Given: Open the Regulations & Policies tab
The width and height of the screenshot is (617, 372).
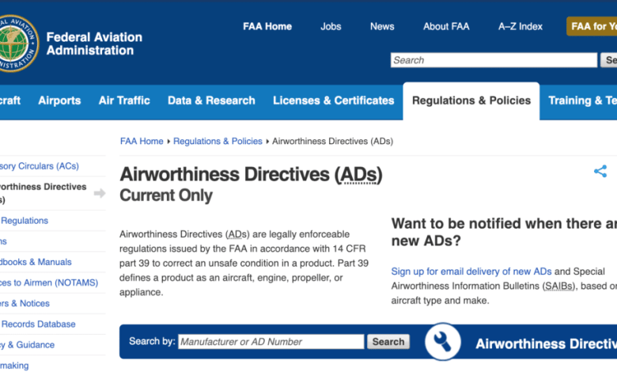Looking at the screenshot, I should tap(471, 101).
